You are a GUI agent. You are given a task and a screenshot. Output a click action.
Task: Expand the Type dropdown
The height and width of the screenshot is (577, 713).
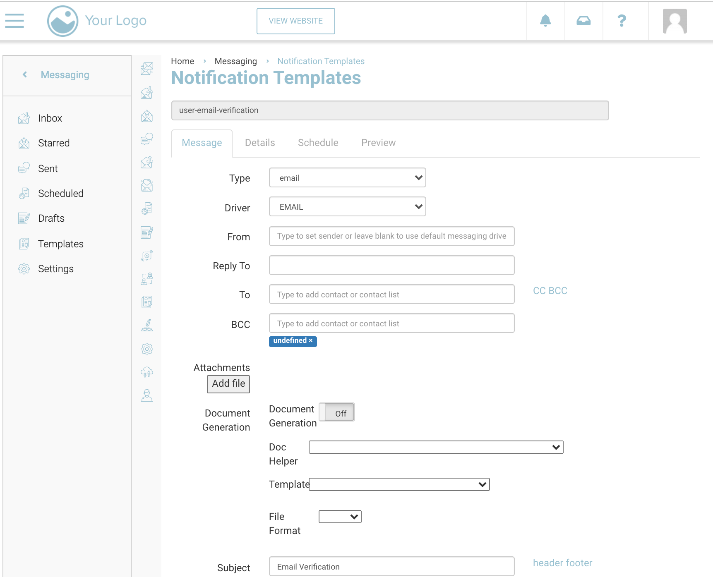pos(347,178)
